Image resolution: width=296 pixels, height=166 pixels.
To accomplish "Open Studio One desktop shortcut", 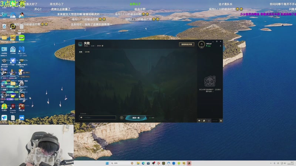I will [x=21, y=50].
